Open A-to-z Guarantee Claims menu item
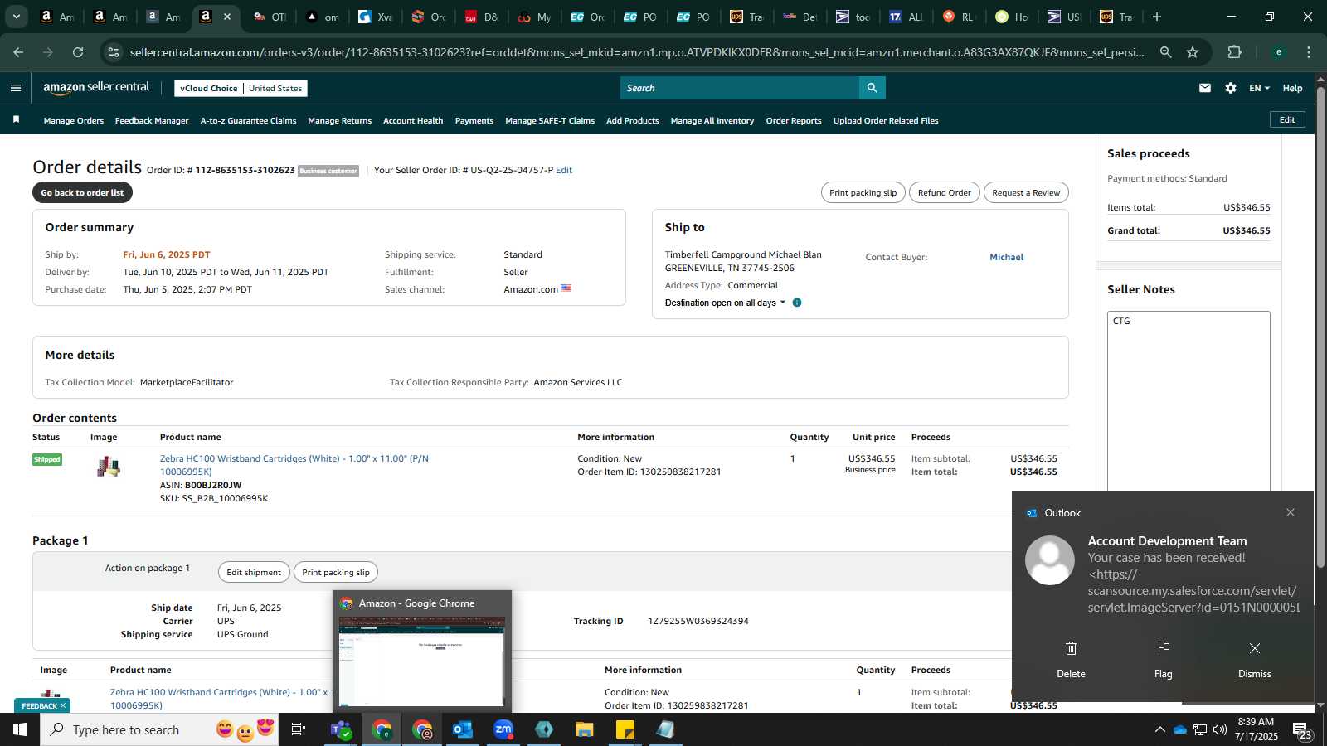 248,120
